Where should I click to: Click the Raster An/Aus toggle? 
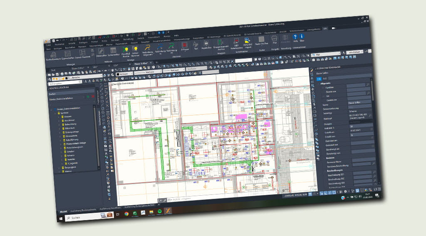(262, 40)
